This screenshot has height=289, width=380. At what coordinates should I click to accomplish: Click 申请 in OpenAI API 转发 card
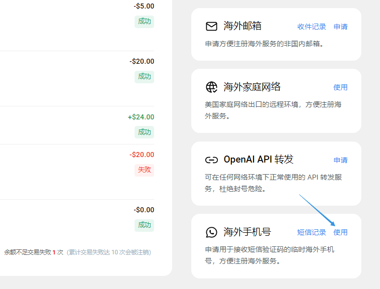point(340,160)
